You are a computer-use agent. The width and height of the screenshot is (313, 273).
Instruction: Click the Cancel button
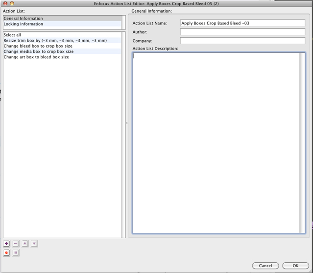pyautogui.click(x=265, y=266)
